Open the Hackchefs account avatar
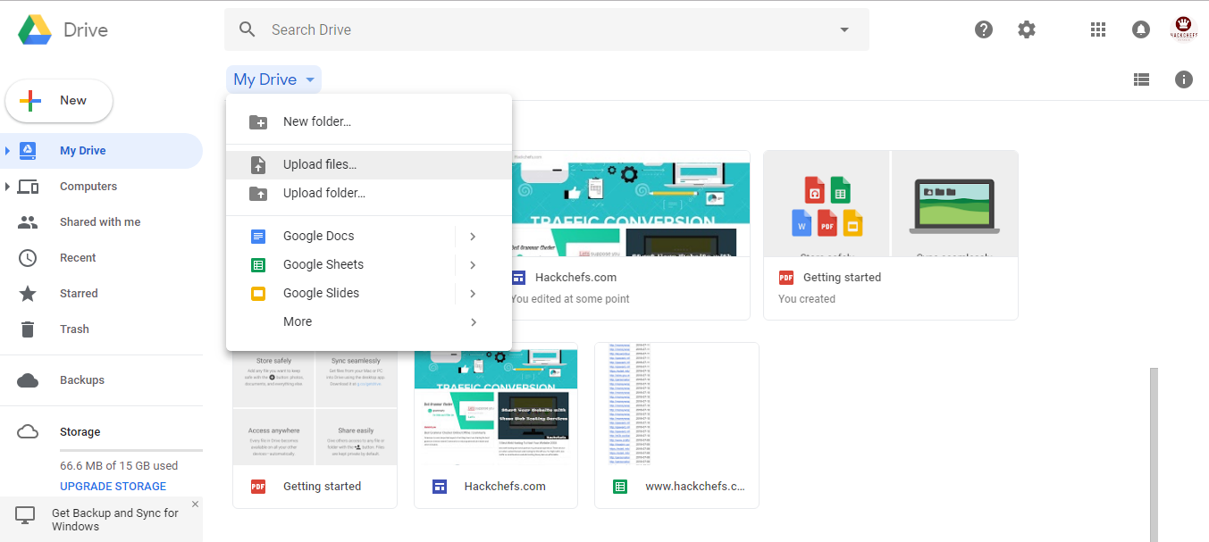Image resolution: width=1209 pixels, height=542 pixels. (1184, 29)
